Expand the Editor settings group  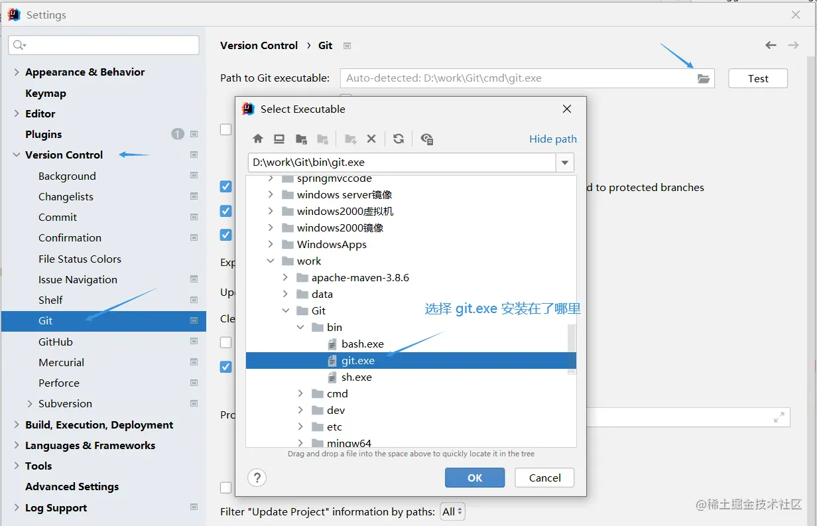pyautogui.click(x=17, y=113)
